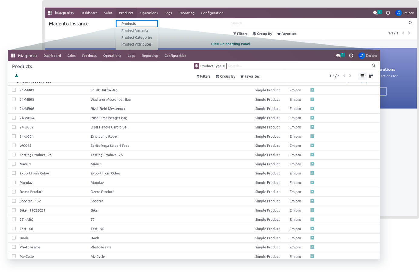
Task: Open the Emipro user menu in front window
Action: point(368,56)
